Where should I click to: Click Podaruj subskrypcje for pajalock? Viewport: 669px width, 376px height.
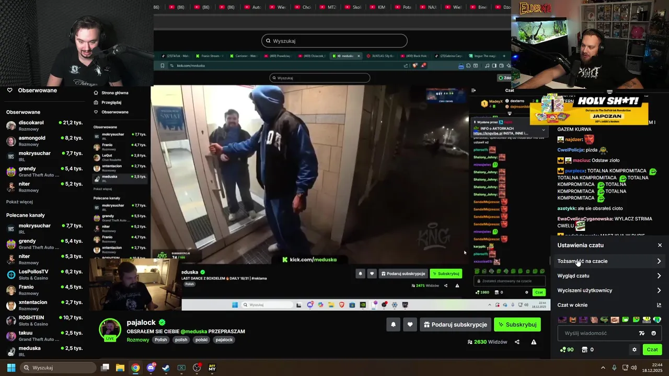(x=456, y=324)
